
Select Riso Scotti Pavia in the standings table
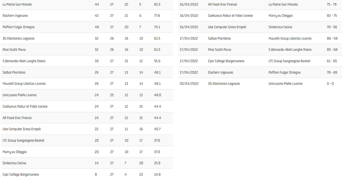coord(14,50)
